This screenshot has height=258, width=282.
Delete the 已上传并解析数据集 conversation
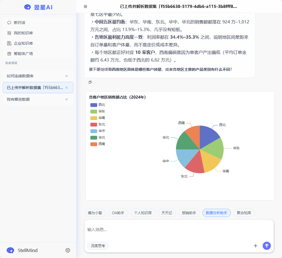pos(66,88)
